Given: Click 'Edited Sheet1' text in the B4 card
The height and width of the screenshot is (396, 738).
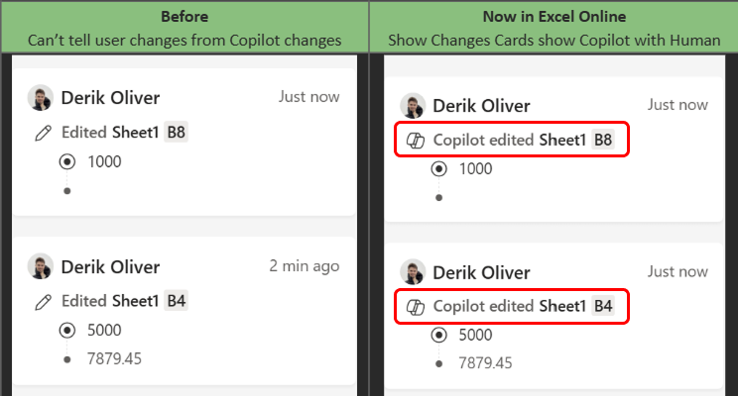Looking at the screenshot, I should click(x=110, y=301).
